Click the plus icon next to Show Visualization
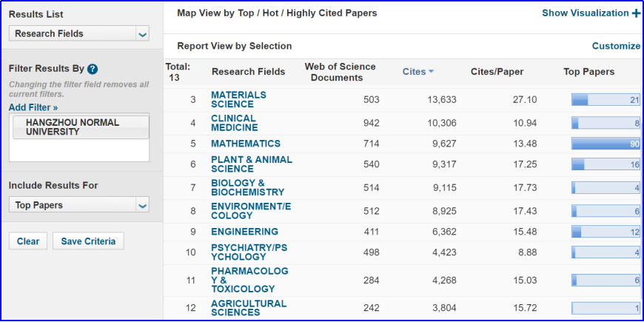Image resolution: width=644 pixels, height=322 pixels. pyautogui.click(x=636, y=13)
